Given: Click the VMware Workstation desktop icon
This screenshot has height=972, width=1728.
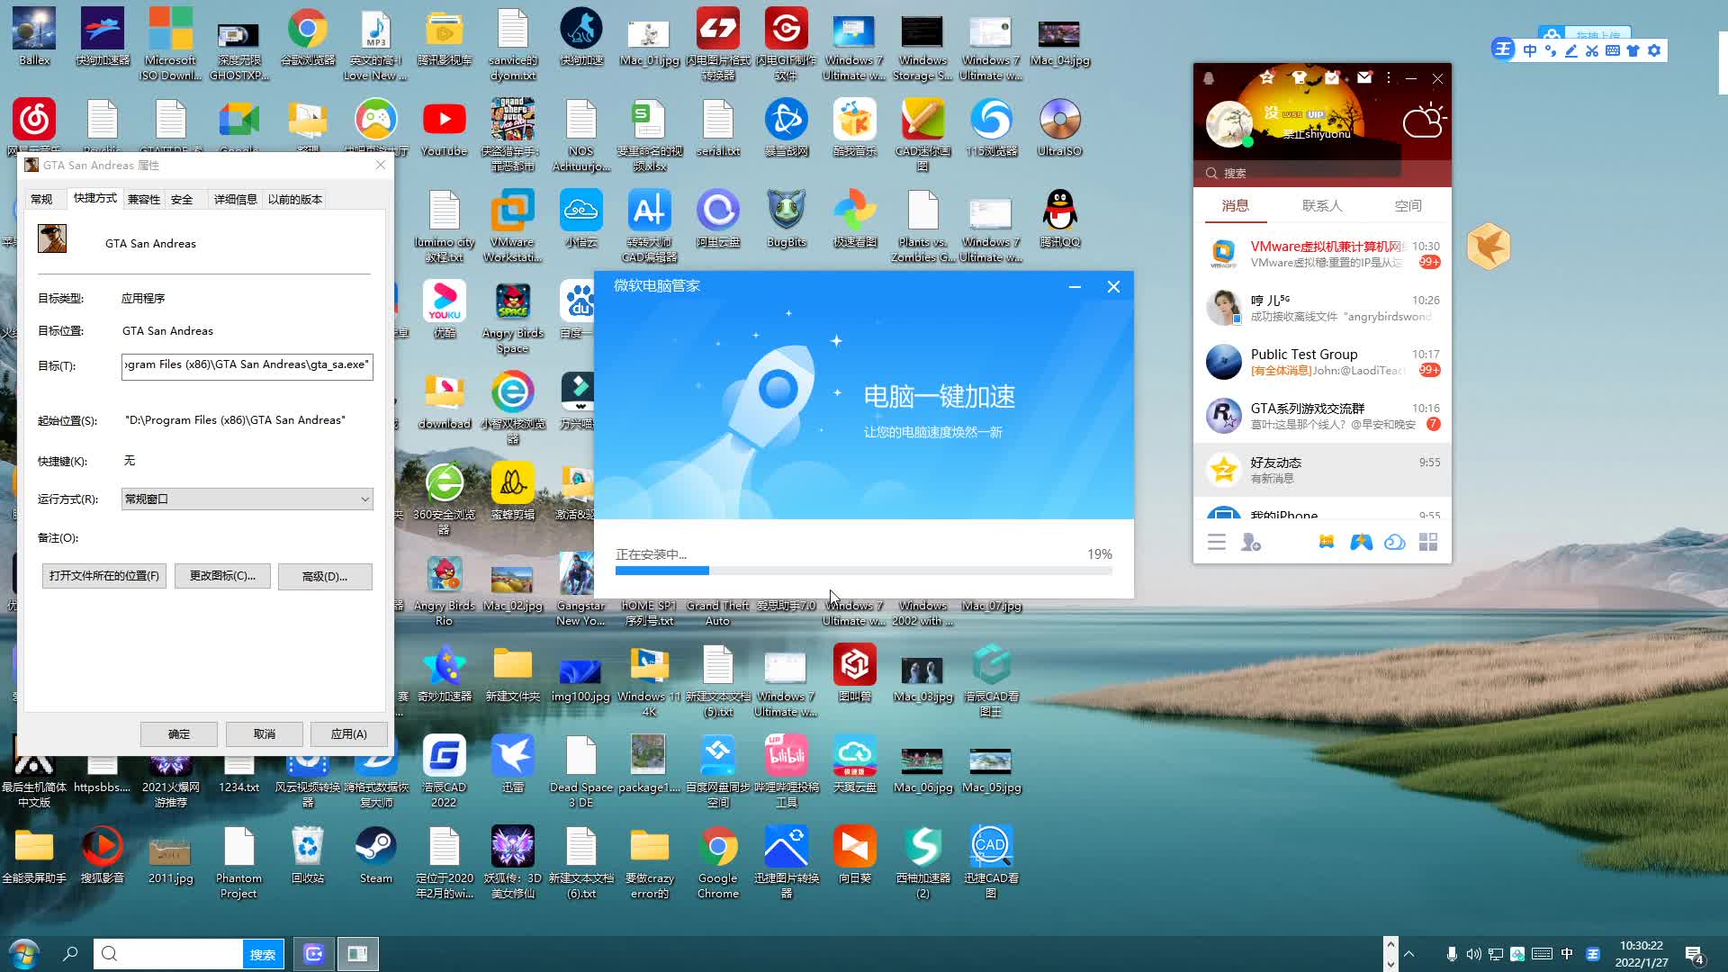Looking at the screenshot, I should click(x=513, y=212).
